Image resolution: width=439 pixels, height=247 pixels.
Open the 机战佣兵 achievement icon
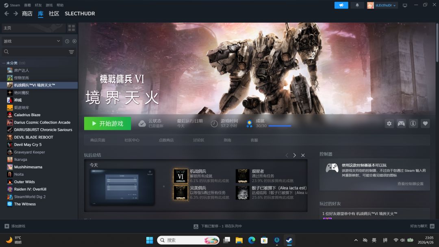point(180,176)
